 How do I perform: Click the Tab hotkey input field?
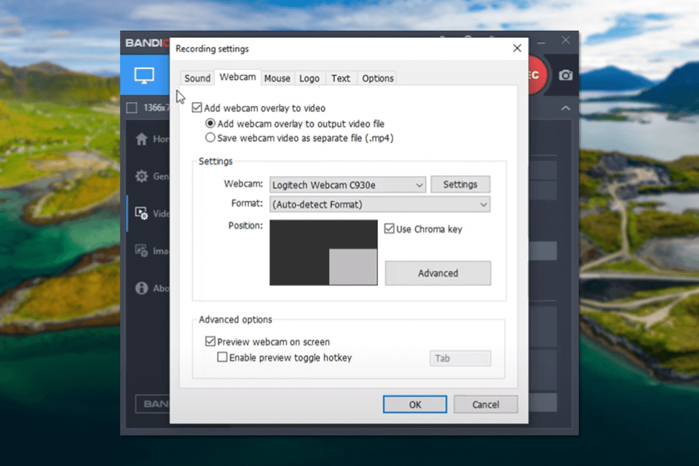pos(459,358)
